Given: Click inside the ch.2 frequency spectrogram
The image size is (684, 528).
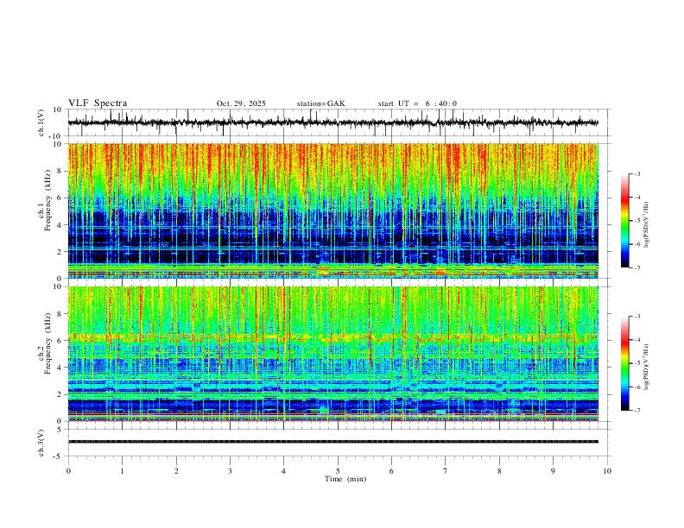Looking at the screenshot, I should pyautogui.click(x=333, y=354).
